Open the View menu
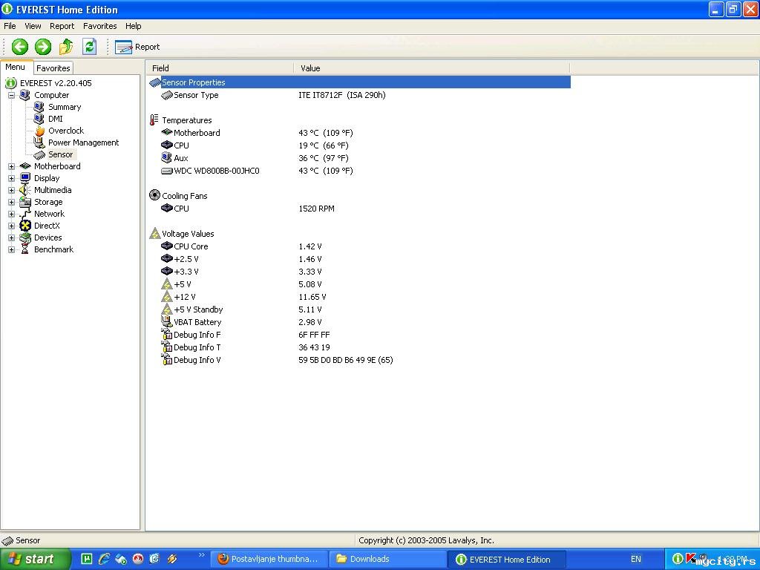This screenshot has height=570, width=760. click(33, 26)
